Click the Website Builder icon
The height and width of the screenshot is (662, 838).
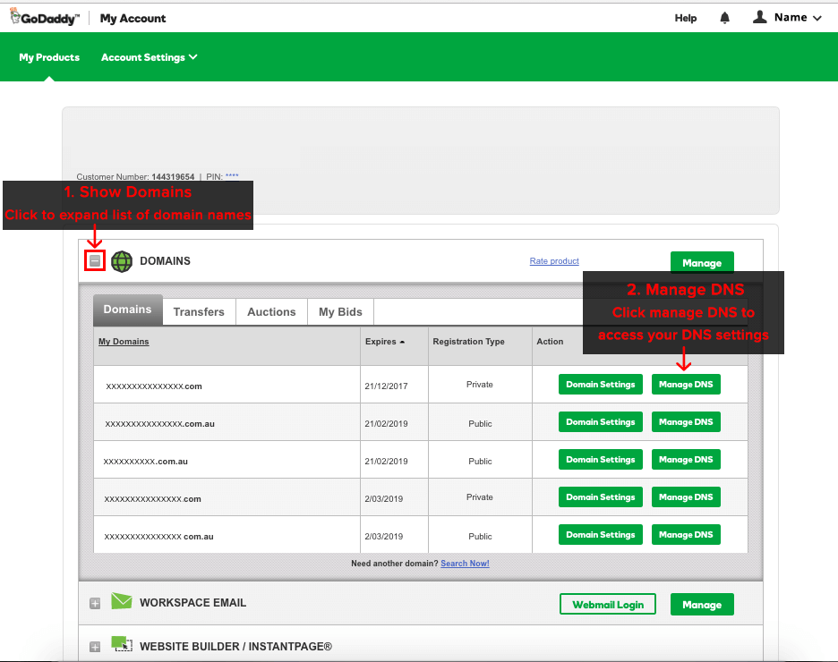tap(122, 645)
